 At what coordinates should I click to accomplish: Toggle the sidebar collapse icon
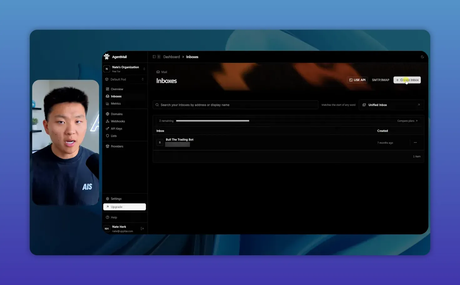coord(154,57)
